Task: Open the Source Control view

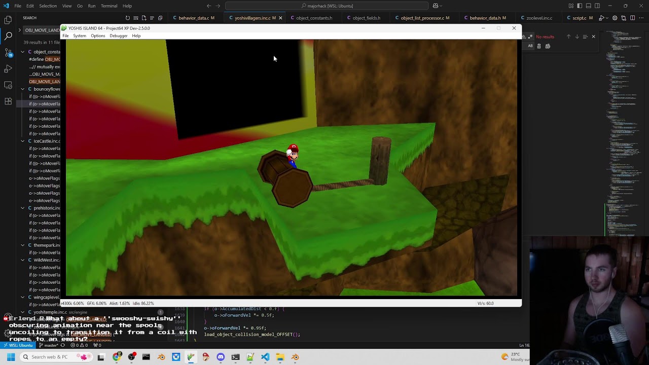Action: coord(8,52)
